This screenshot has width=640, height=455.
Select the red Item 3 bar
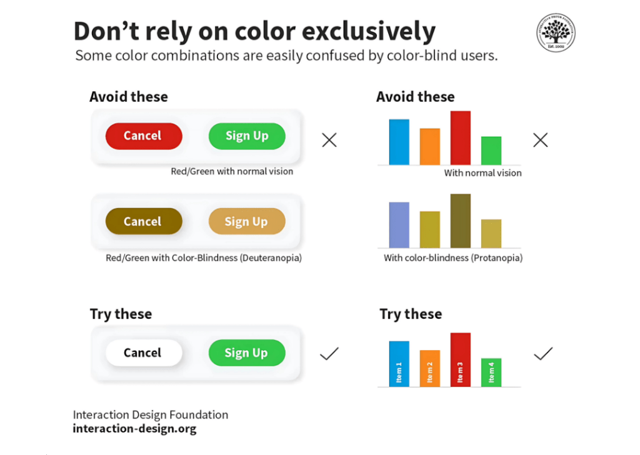(461, 359)
